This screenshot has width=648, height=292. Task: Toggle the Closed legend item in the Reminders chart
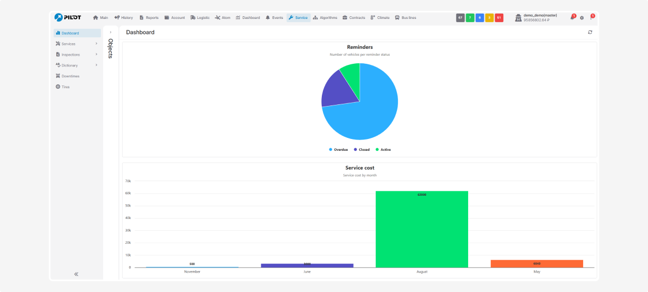(361, 149)
